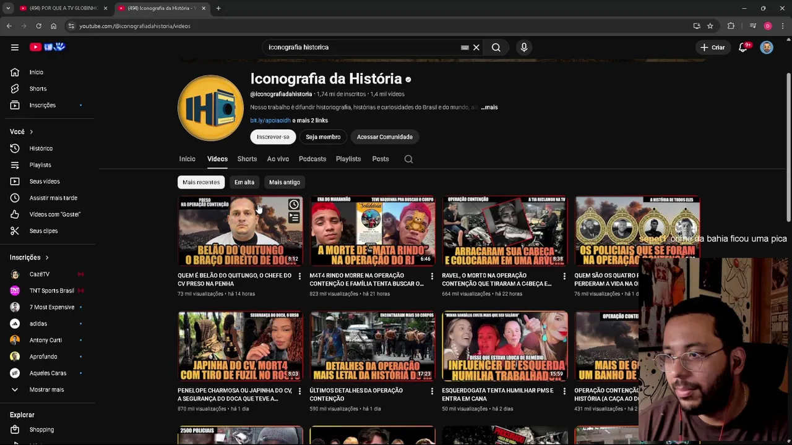
Task: Switch to channel Playlists tab
Action: (x=348, y=159)
